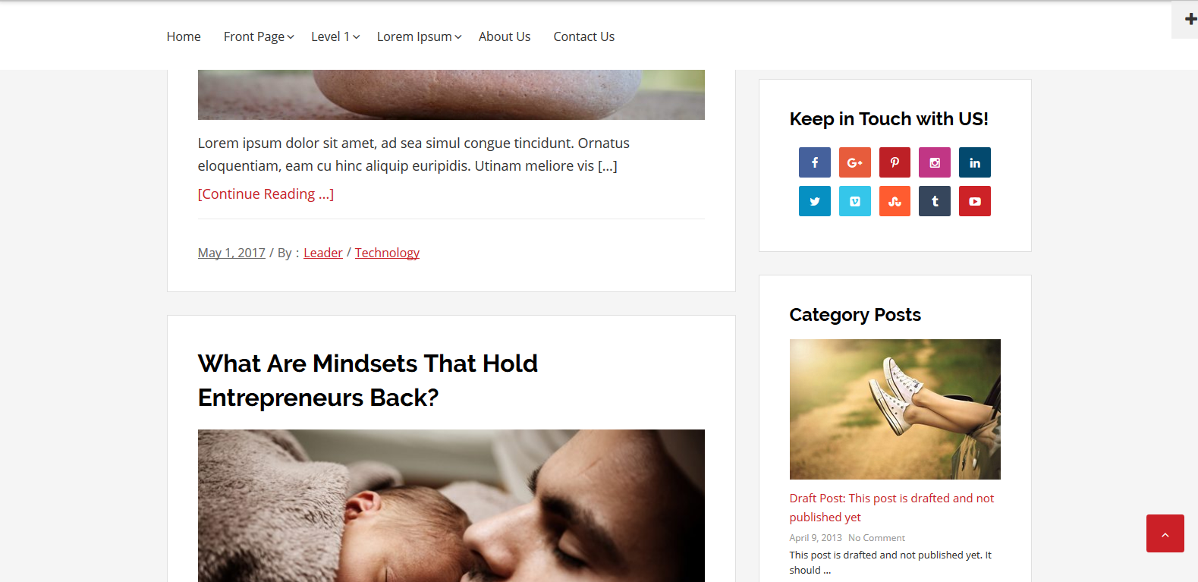The width and height of the screenshot is (1198, 582).
Task: Open the Technology category link
Action: (x=387, y=253)
